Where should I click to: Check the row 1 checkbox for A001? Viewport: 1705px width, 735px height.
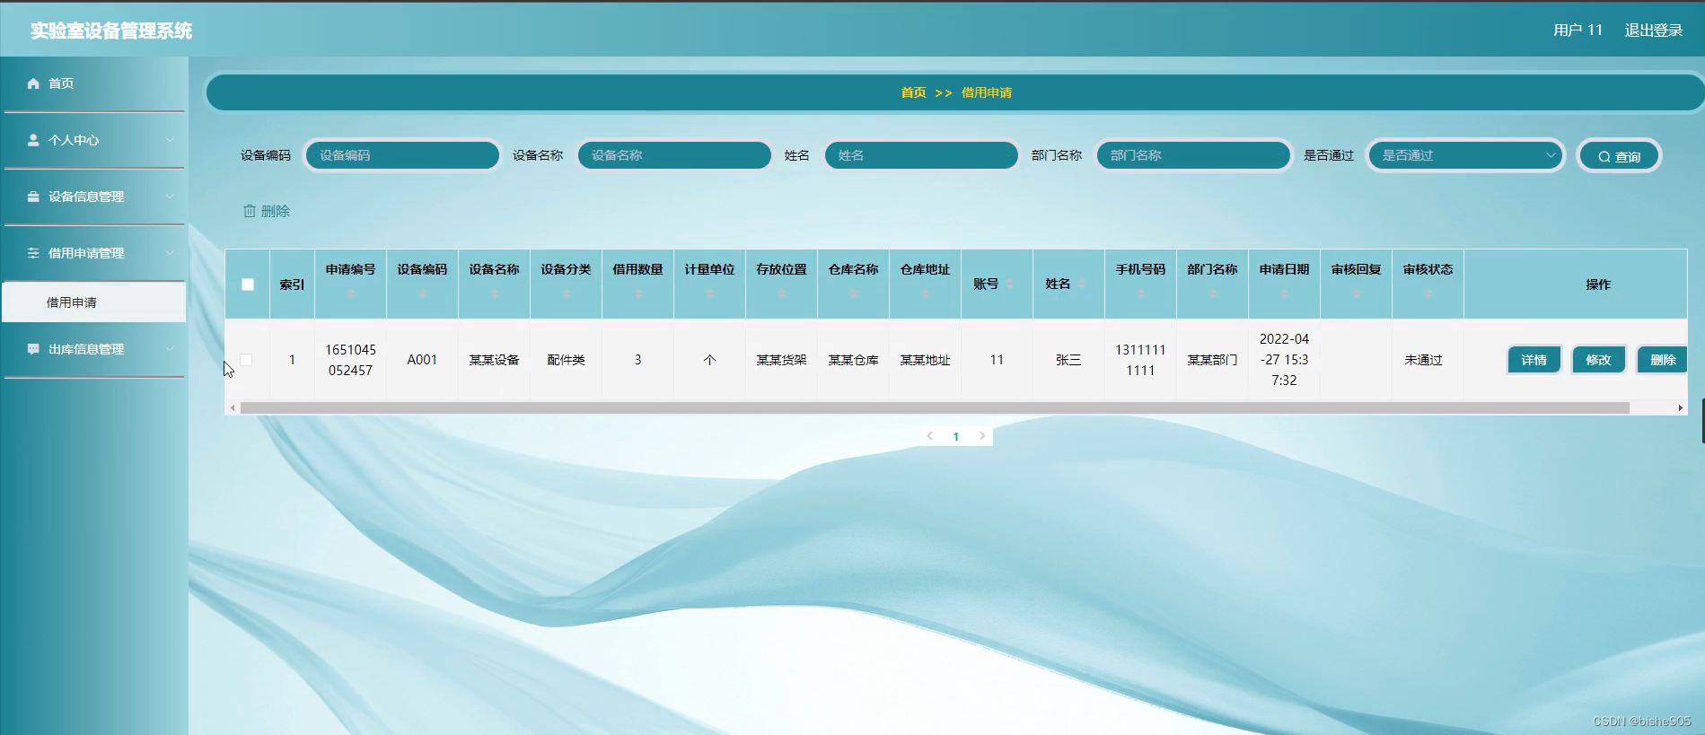pyautogui.click(x=246, y=360)
